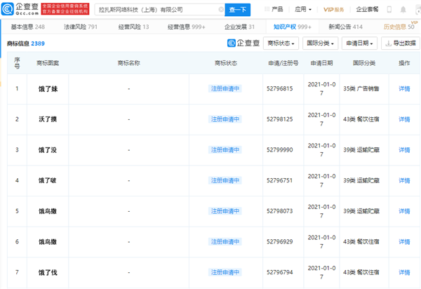This screenshot has height=289, width=421.
Task: Expand the 国际分类 filter dropdown
Action: point(321,43)
